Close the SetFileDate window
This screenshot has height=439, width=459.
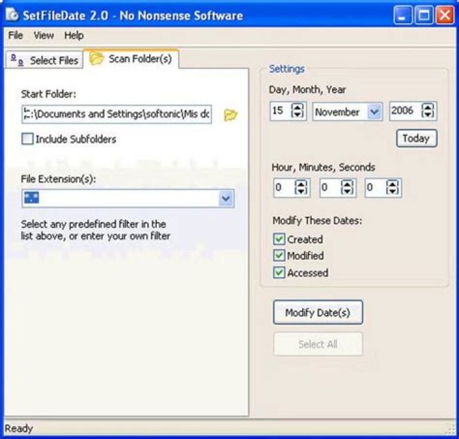coord(445,15)
